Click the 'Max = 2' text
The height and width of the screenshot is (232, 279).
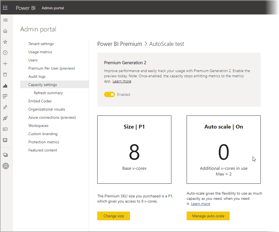(x=224, y=174)
